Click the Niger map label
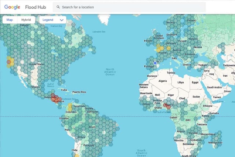Viewport: 235px width, 157px height. (x=171, y=95)
